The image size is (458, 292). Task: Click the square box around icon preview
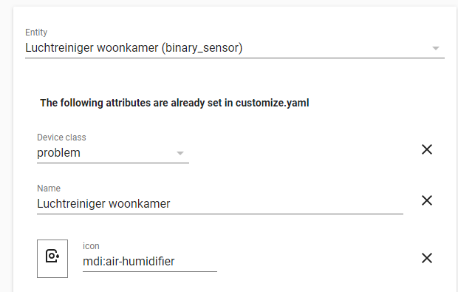(x=52, y=259)
